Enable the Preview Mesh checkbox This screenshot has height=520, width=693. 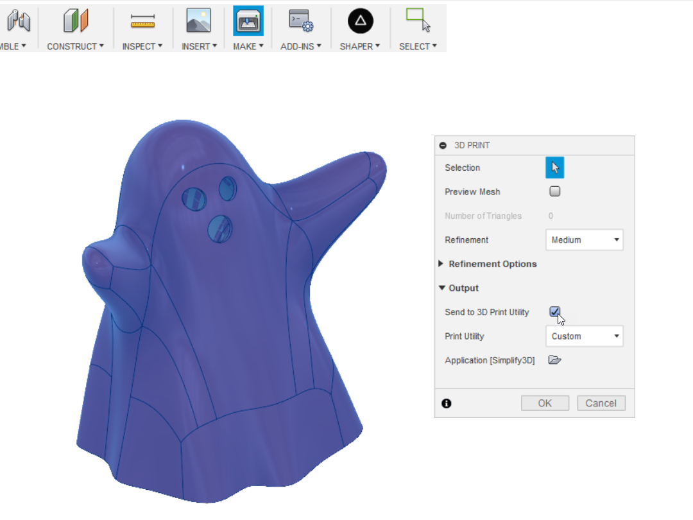pyautogui.click(x=554, y=191)
